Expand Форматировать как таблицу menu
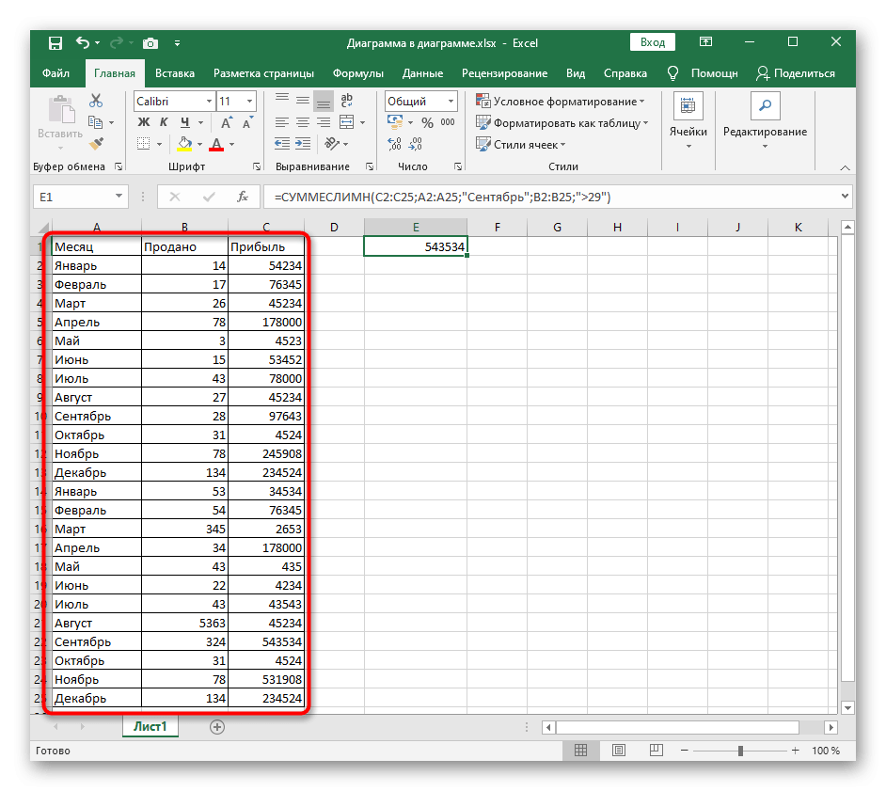Viewport: 886px width, 791px height. (562, 122)
